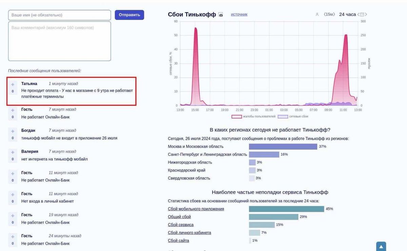Open the calendar date picker icon
Viewport: 407px width, 251px height.
coord(362,15)
